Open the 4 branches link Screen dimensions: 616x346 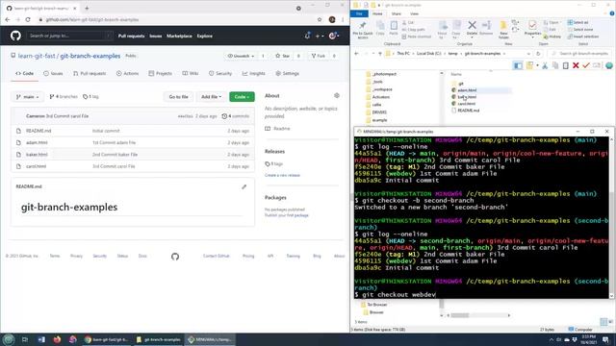point(64,96)
